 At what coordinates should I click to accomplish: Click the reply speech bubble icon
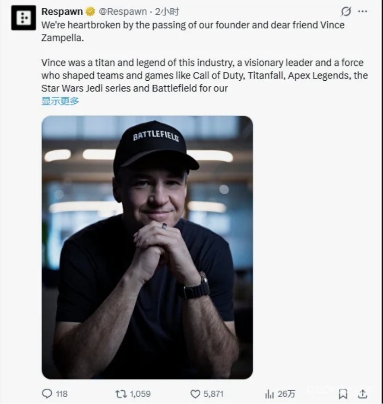click(x=47, y=393)
